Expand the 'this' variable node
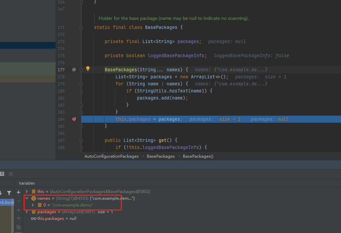This screenshot has height=233, width=341. (x=27, y=191)
